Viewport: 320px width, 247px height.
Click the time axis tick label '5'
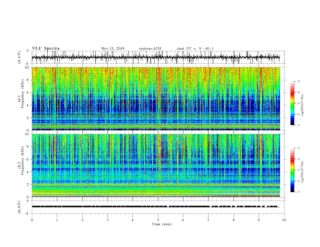158,220
